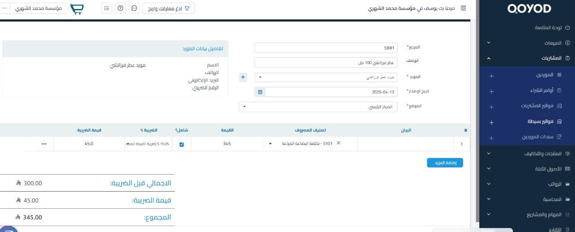Open the shopping cart icon

77,9
